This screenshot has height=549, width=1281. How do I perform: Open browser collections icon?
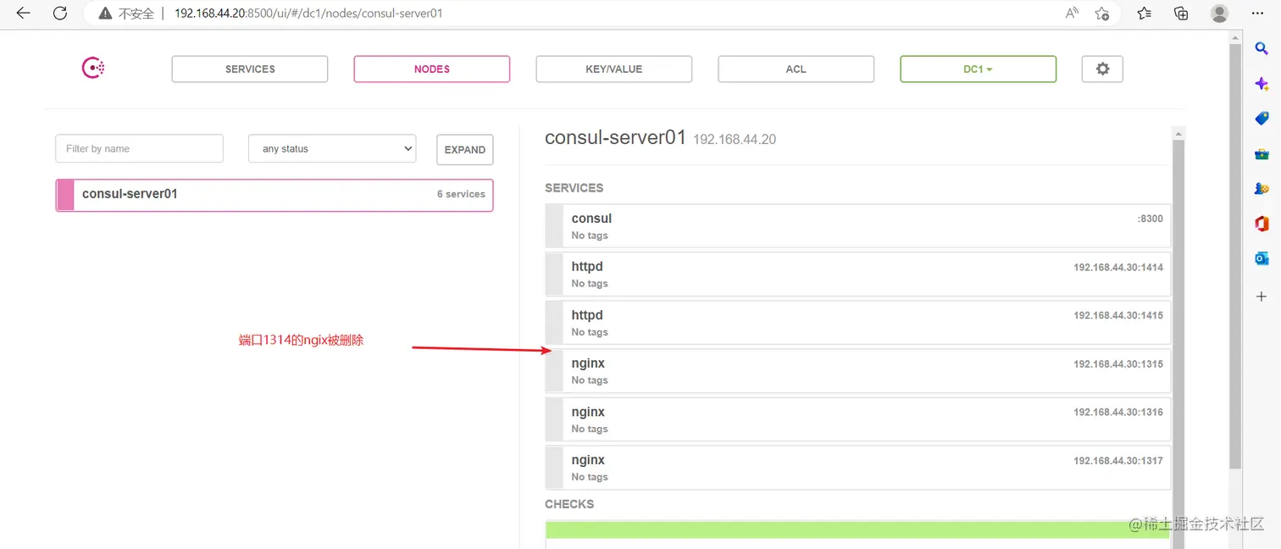tap(1181, 14)
